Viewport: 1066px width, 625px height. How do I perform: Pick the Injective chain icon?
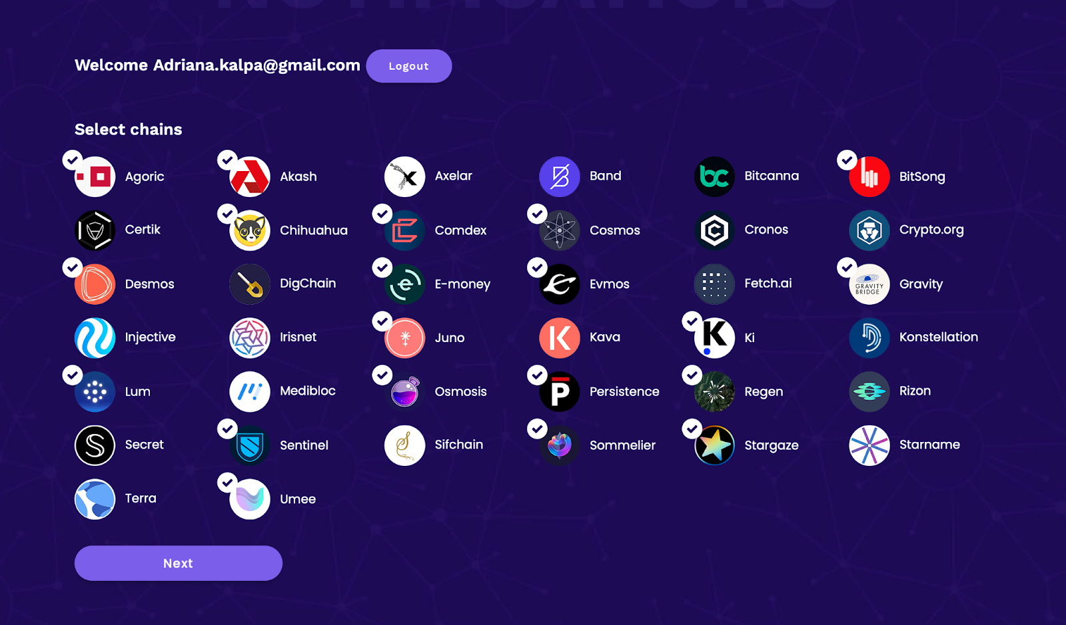click(x=95, y=337)
